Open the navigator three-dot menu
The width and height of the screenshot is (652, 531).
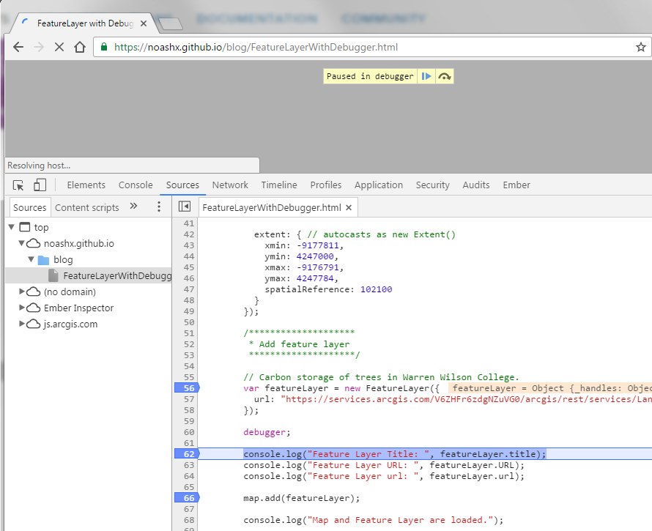[159, 207]
